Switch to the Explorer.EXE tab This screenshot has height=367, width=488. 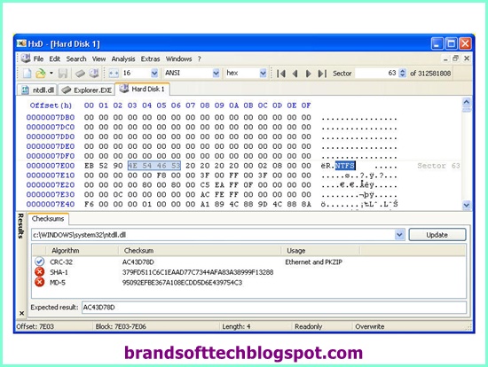(x=86, y=90)
